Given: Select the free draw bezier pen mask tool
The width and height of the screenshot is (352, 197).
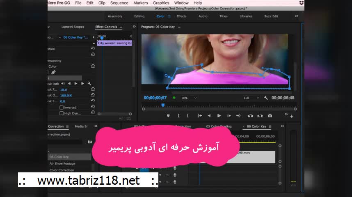Looking at the screenshot, I should coord(53,72).
